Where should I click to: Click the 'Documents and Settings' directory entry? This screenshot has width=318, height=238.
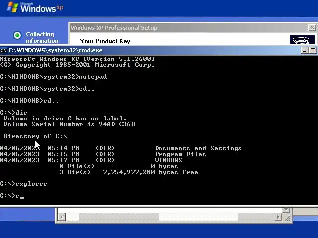[x=198, y=148]
